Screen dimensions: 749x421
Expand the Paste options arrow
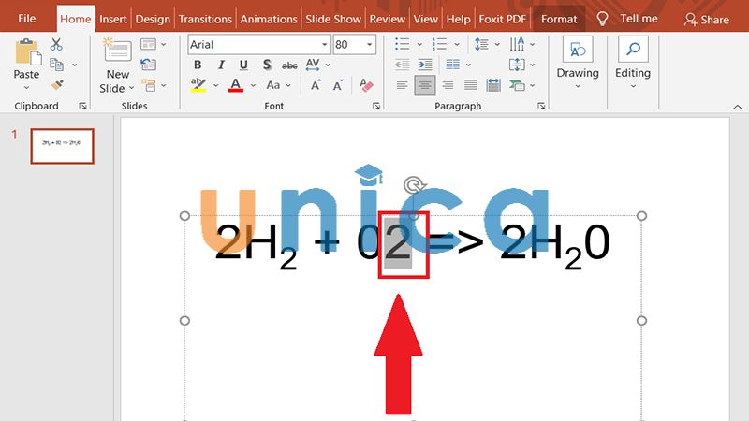(26, 88)
